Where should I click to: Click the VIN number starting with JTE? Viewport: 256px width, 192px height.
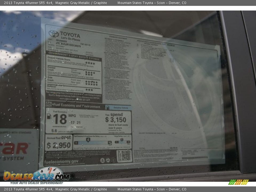coord(68,45)
